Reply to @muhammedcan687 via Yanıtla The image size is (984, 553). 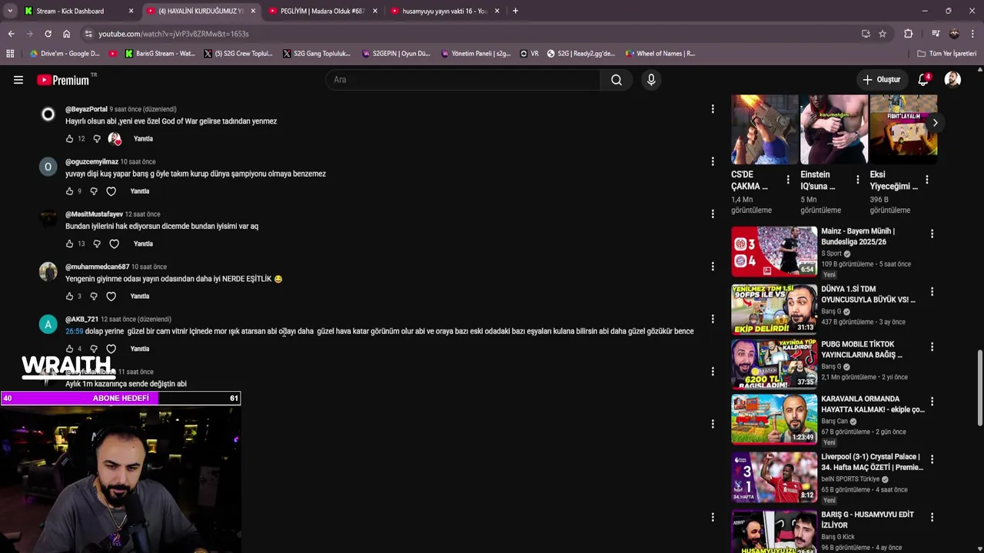[x=140, y=296]
